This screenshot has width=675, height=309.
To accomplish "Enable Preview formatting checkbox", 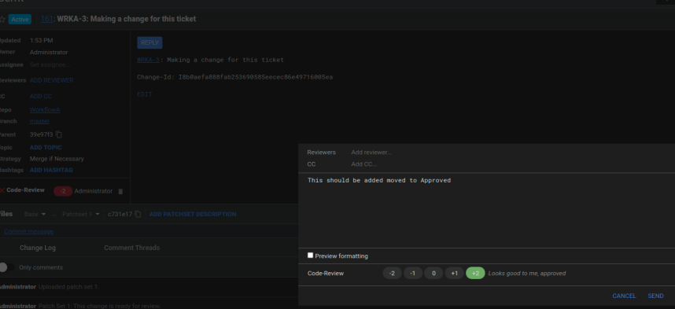I will (311, 256).
